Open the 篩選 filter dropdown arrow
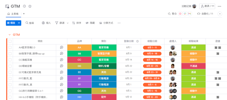This screenshot has width=227, height=100. click(x=68, y=23)
